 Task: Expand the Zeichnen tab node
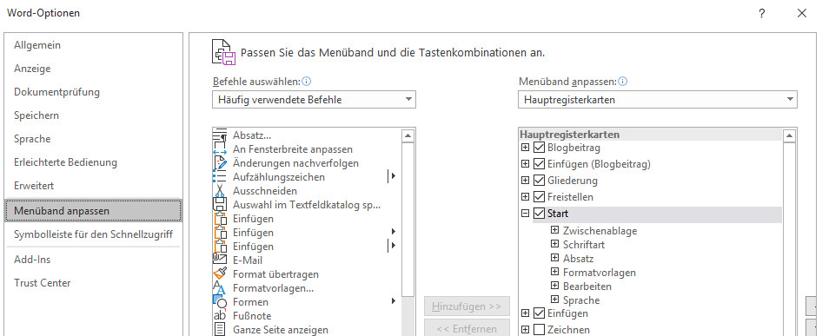point(526,330)
